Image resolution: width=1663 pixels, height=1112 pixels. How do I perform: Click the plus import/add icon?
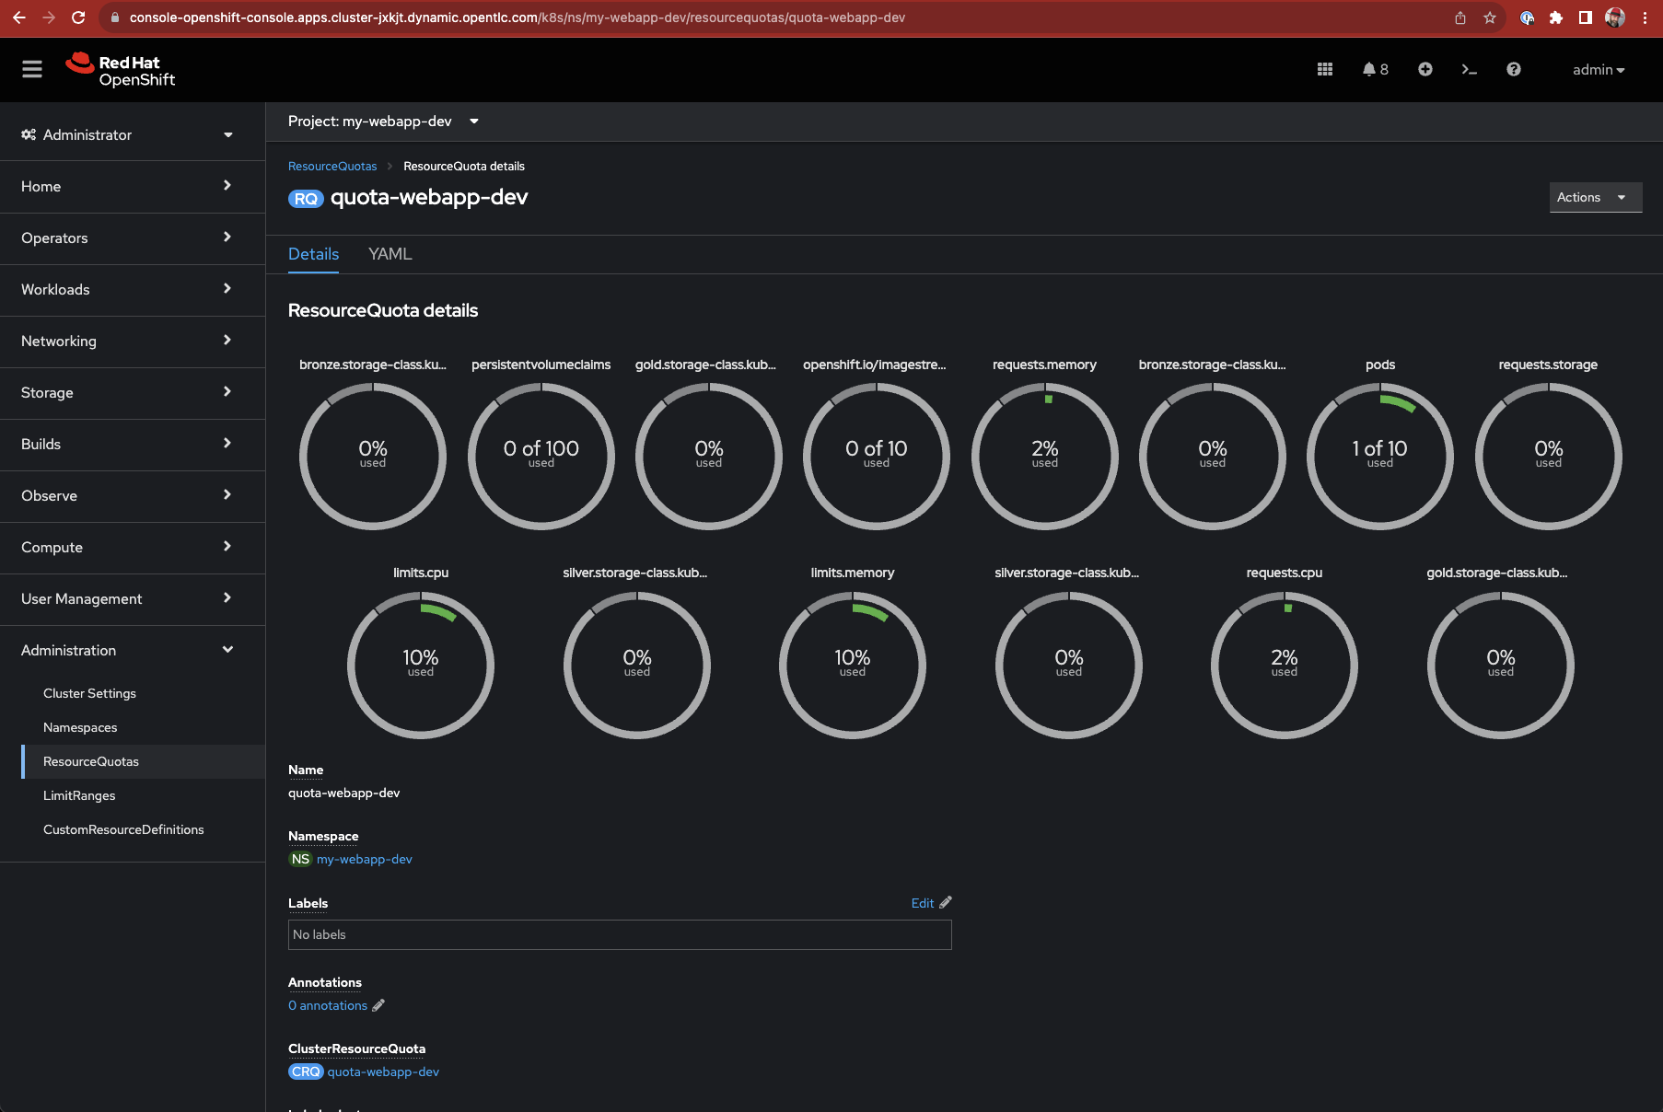point(1425,70)
